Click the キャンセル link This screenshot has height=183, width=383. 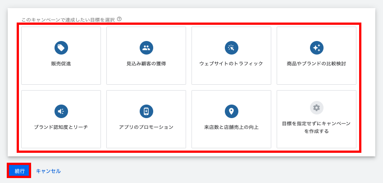(x=48, y=171)
